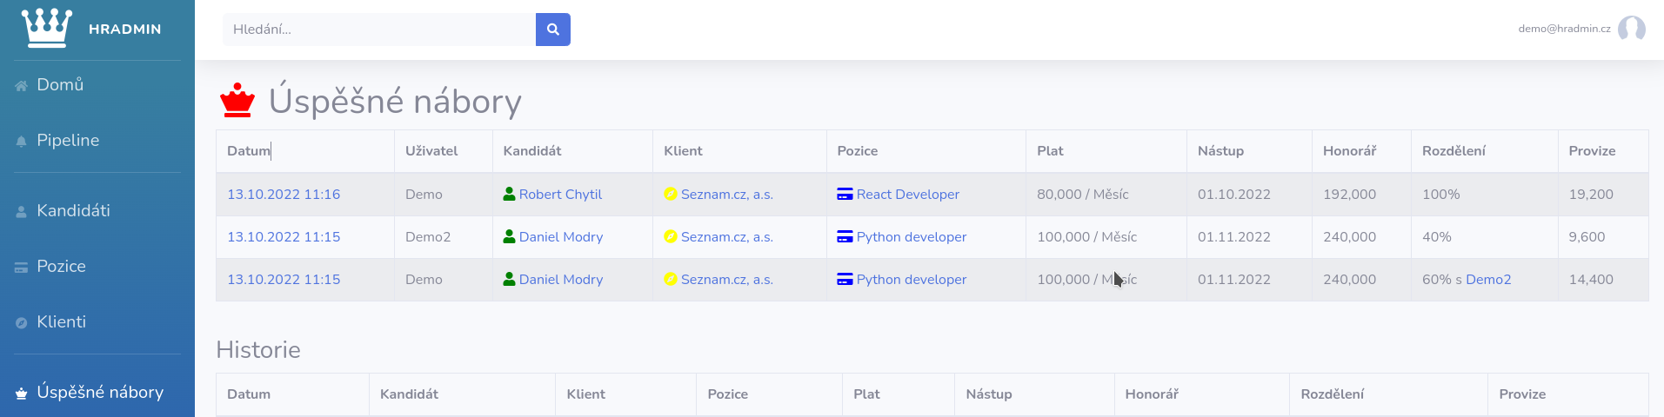1664x417 pixels.
Task: Click the demo@hradmin.cz account label
Action: pyautogui.click(x=1564, y=29)
